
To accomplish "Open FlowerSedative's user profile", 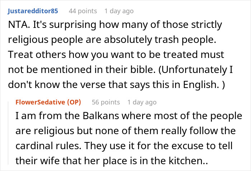I will pyautogui.click(x=40, y=102).
